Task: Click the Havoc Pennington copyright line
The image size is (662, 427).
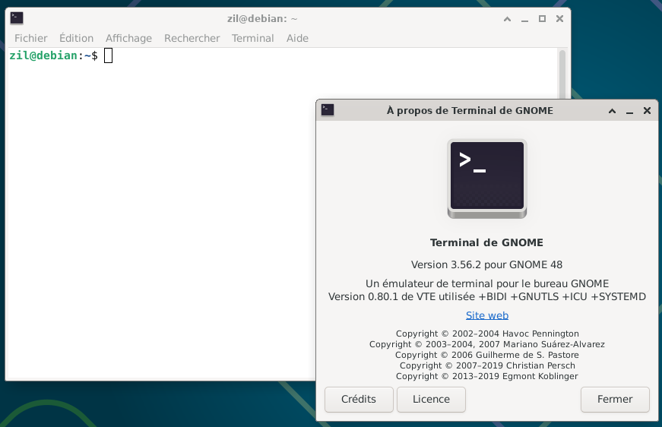Action: tap(487, 334)
